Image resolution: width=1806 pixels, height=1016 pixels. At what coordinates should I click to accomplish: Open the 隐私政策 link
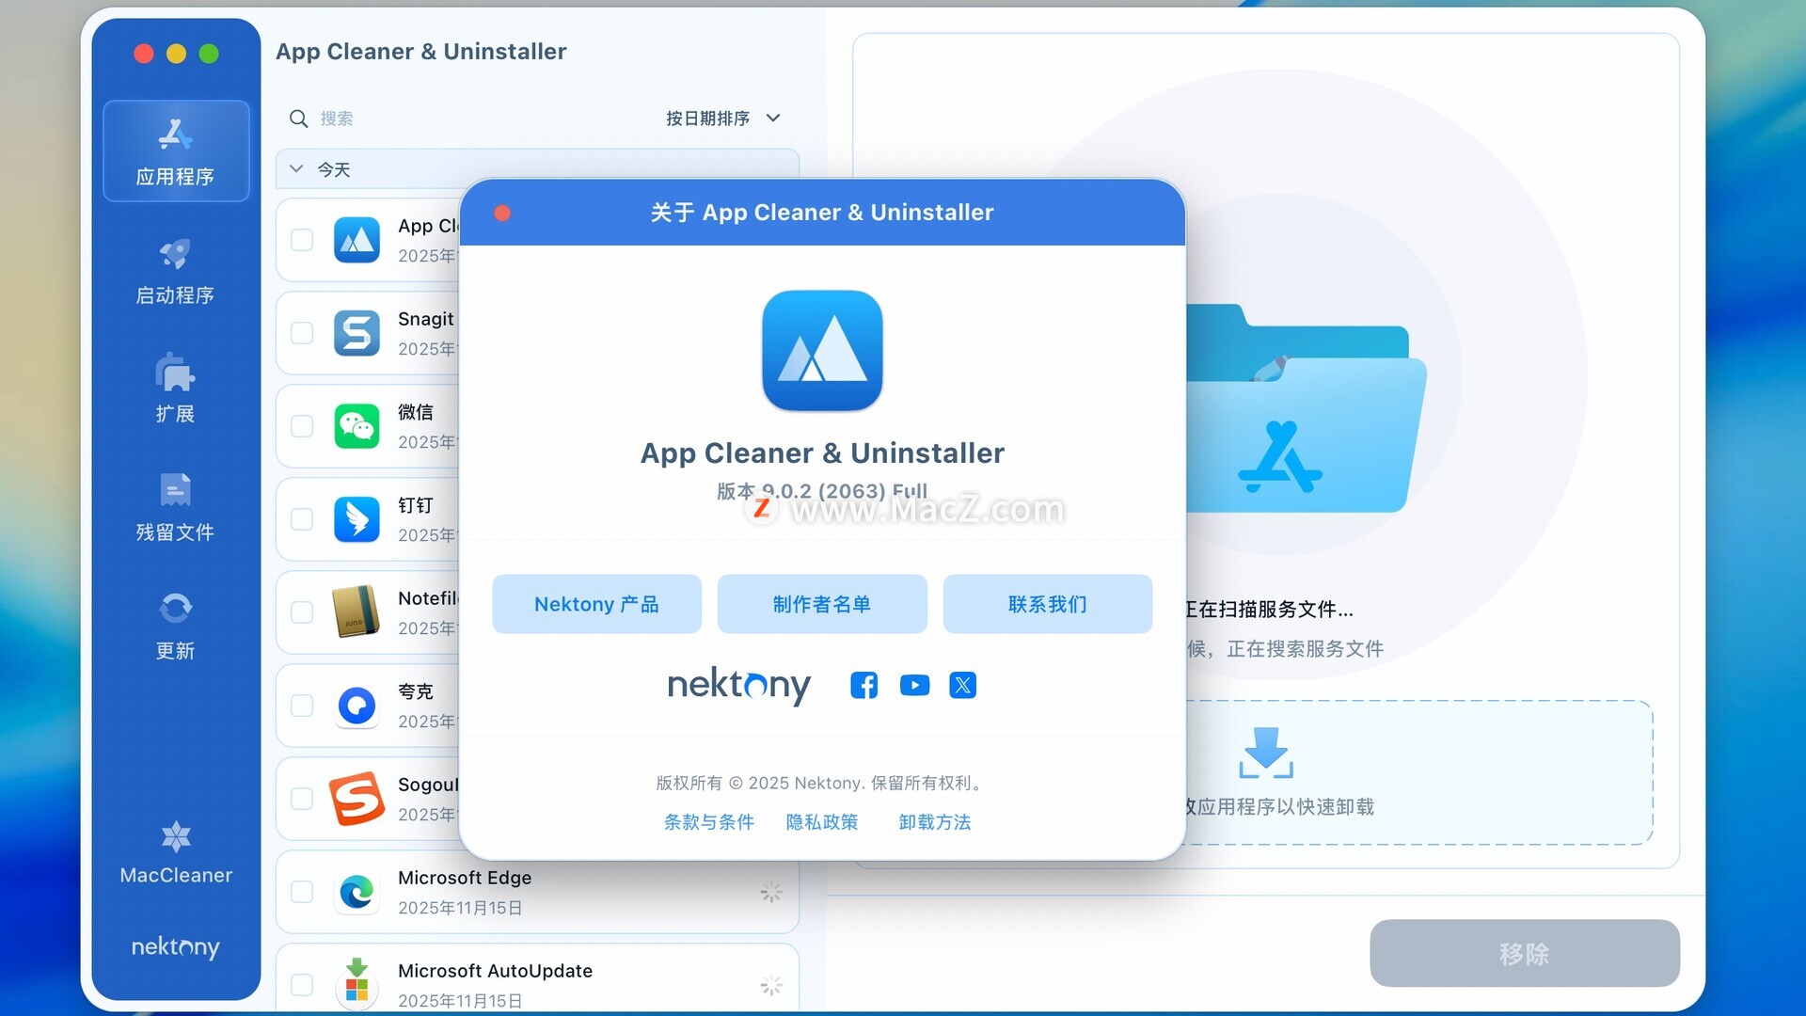pos(821,822)
